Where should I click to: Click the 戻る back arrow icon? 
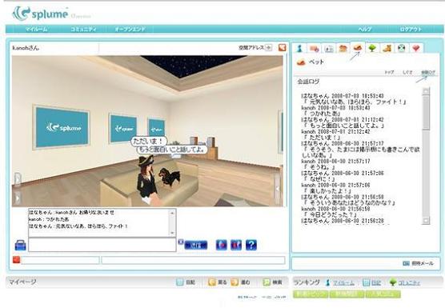[x=212, y=282]
